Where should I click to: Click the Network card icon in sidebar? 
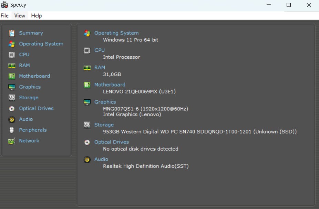(12, 141)
